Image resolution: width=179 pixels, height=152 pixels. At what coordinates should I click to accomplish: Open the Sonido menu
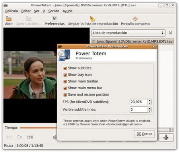tap(54, 11)
